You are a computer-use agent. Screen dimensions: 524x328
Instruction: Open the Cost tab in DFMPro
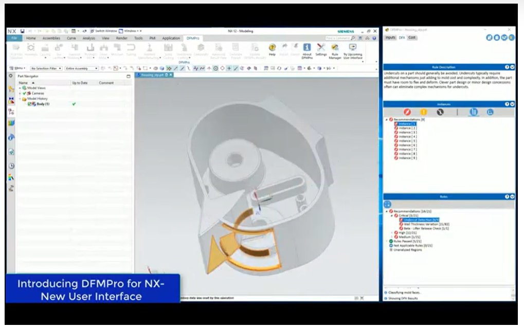412,38
